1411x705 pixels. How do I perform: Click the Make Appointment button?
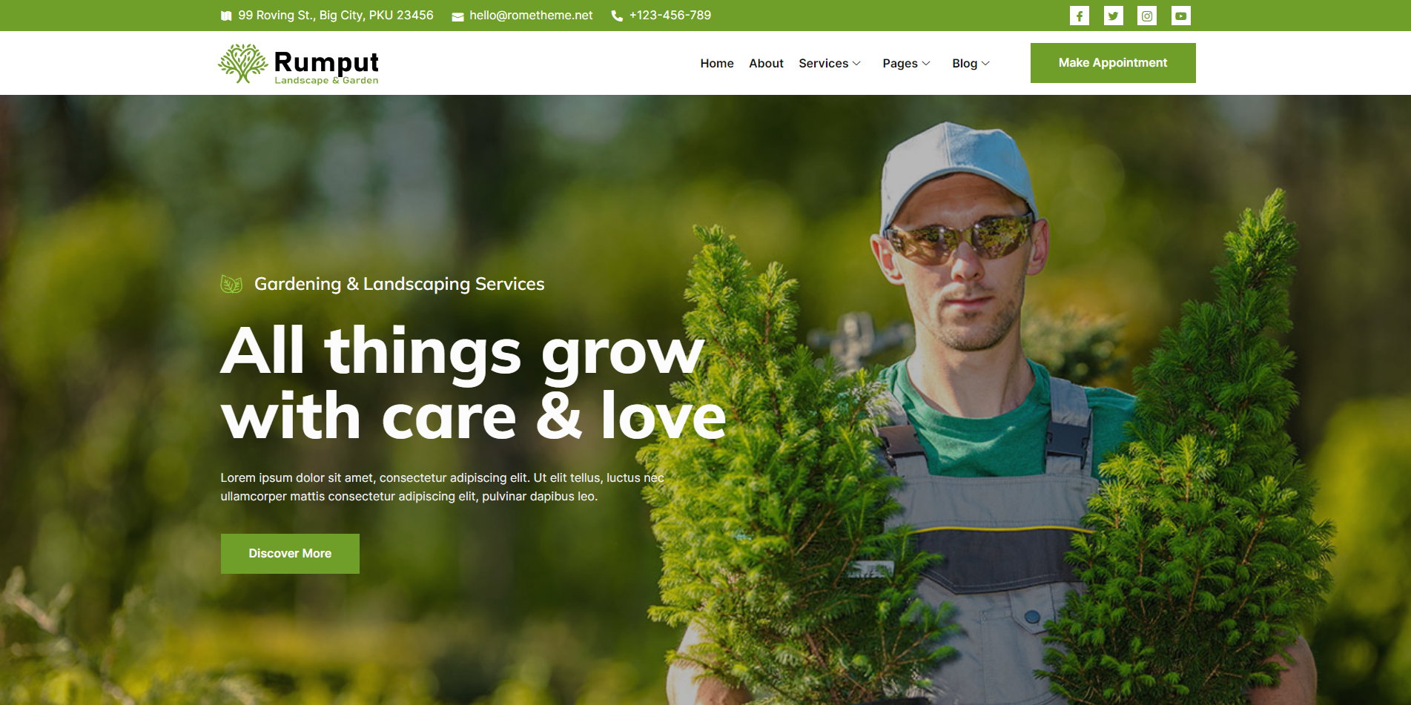1113,63
